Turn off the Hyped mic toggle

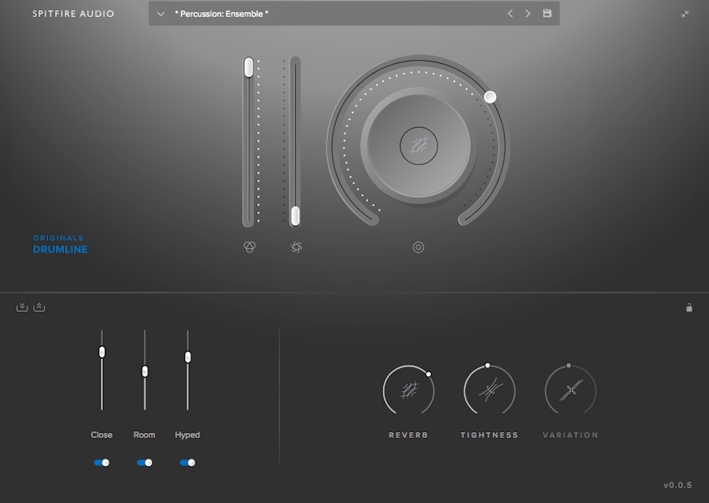(187, 463)
